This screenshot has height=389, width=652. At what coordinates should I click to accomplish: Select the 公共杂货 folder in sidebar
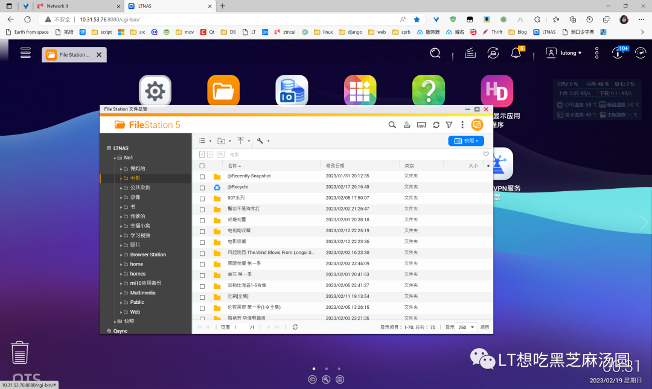(x=140, y=188)
